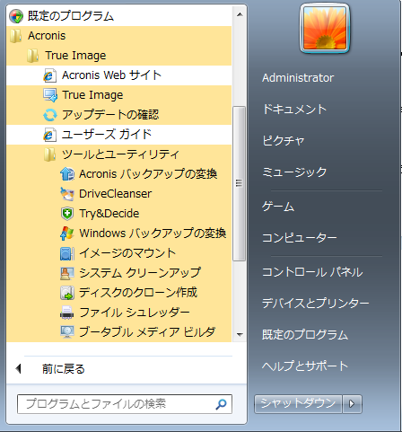Image resolution: width=402 pixels, height=432 pixels.
Task: Launch DriveCleanser icon
Action: pos(67,194)
